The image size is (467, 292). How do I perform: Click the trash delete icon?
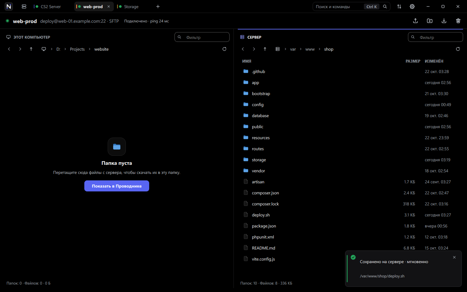click(458, 21)
